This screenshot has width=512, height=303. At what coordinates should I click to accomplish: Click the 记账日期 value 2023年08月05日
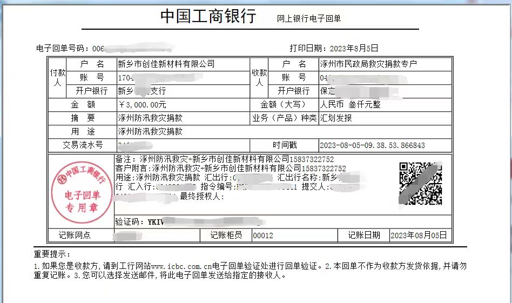419,235
